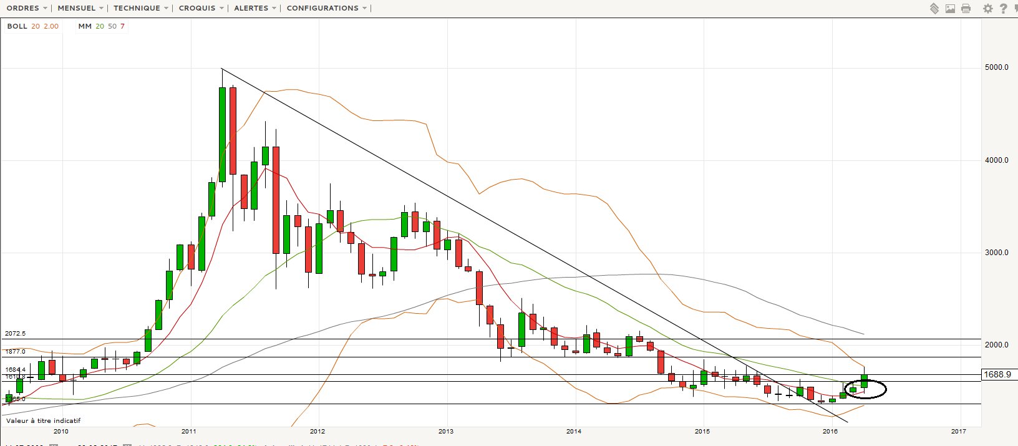
Task: Click the 2010 time axis label
Action: 61,431
